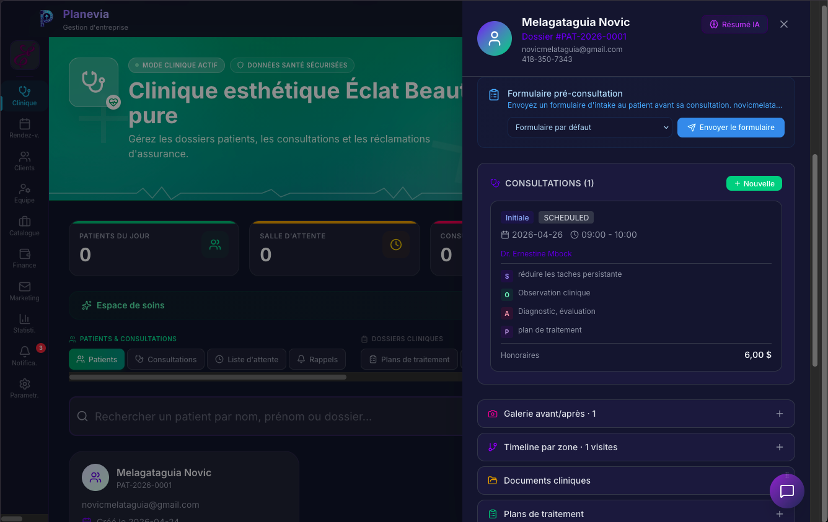The image size is (828, 522).
Task: Open the Clinique section in sidebar
Action: tap(25, 96)
